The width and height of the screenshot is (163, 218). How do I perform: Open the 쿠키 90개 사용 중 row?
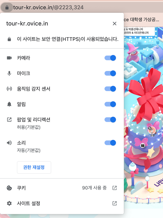[x=62, y=188]
